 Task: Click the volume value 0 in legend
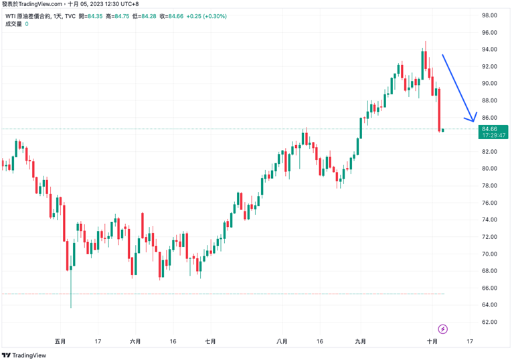(27, 24)
